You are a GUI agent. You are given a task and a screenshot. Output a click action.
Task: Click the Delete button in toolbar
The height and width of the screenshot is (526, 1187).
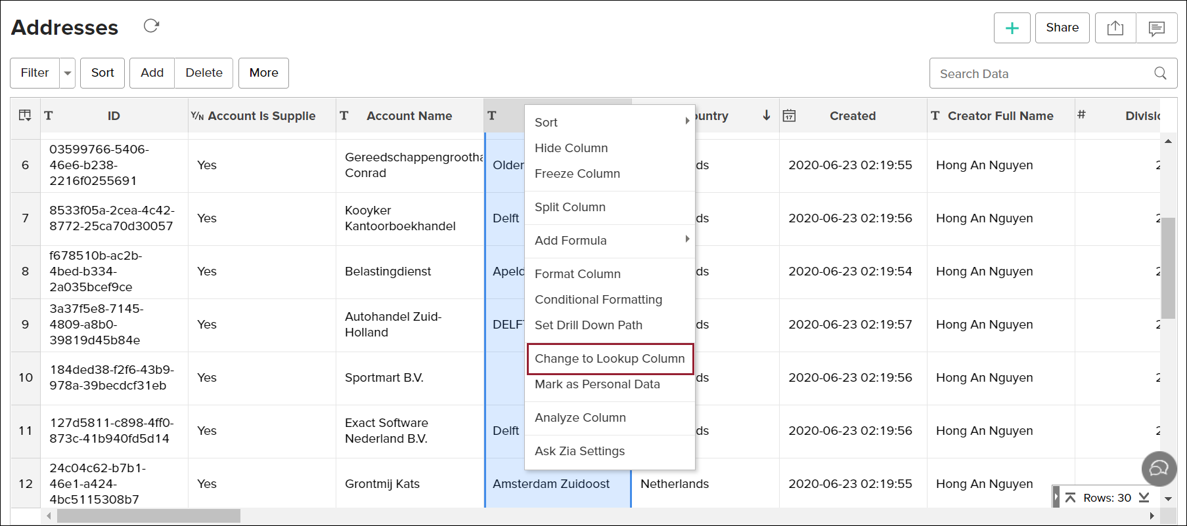coord(204,73)
